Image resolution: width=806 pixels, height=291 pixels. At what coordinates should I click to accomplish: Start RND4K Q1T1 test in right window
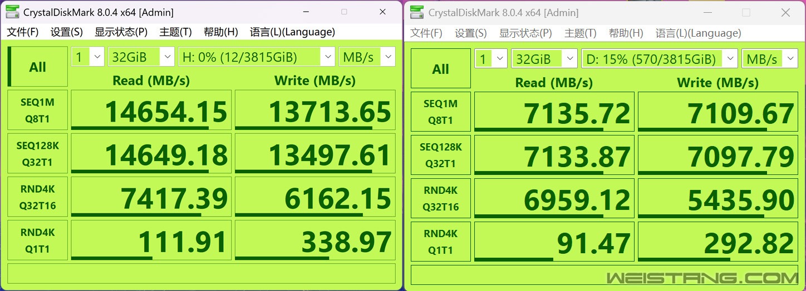[440, 242]
